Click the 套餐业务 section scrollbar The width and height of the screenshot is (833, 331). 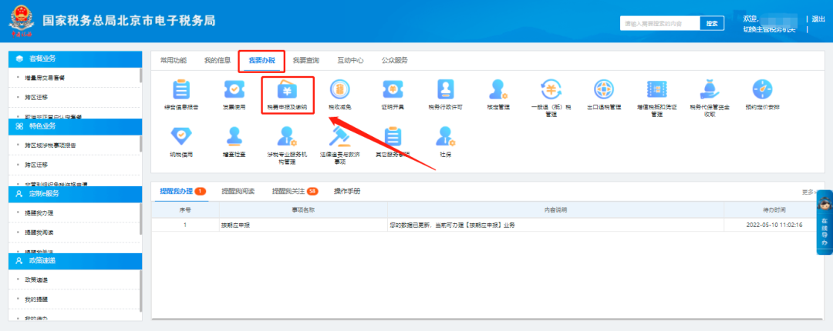[141, 75]
